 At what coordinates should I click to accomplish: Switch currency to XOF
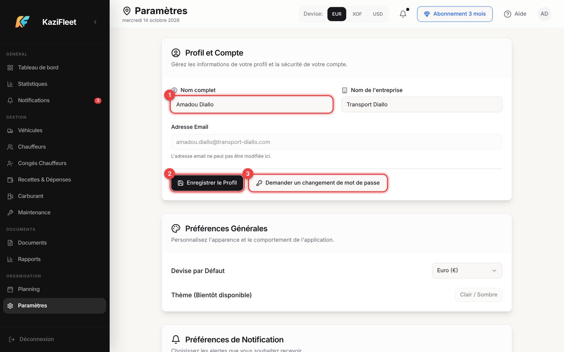357,14
